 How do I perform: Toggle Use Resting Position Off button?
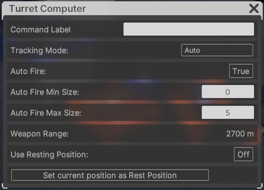(x=243, y=154)
